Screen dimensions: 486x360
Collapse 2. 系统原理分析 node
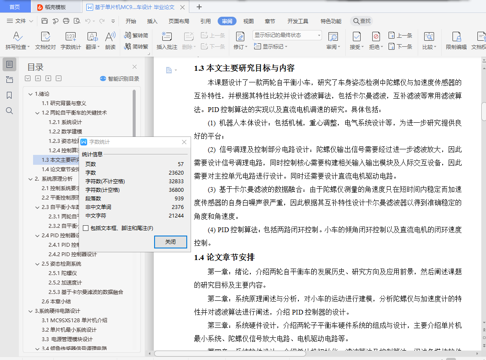(30, 179)
